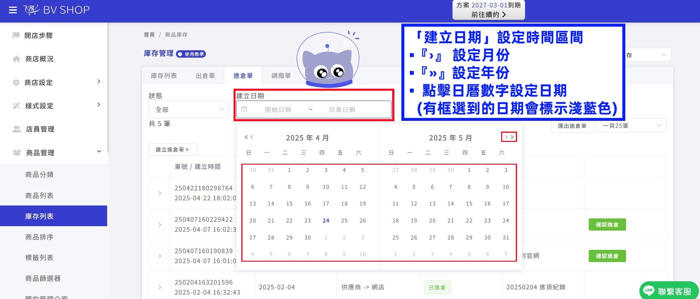Screen dimensions: 700x299
Task: Click the 開始日期 start date field
Action: pyautogui.click(x=278, y=110)
